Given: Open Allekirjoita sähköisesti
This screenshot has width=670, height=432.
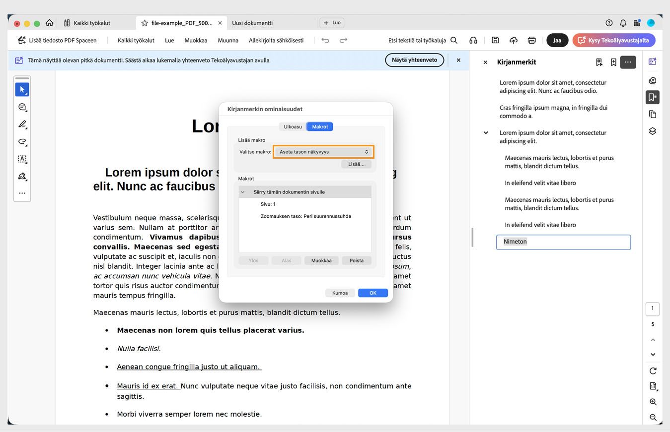Looking at the screenshot, I should (276, 40).
